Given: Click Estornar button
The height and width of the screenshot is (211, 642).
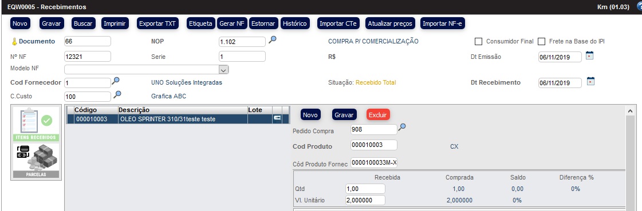Looking at the screenshot, I should pyautogui.click(x=263, y=23).
